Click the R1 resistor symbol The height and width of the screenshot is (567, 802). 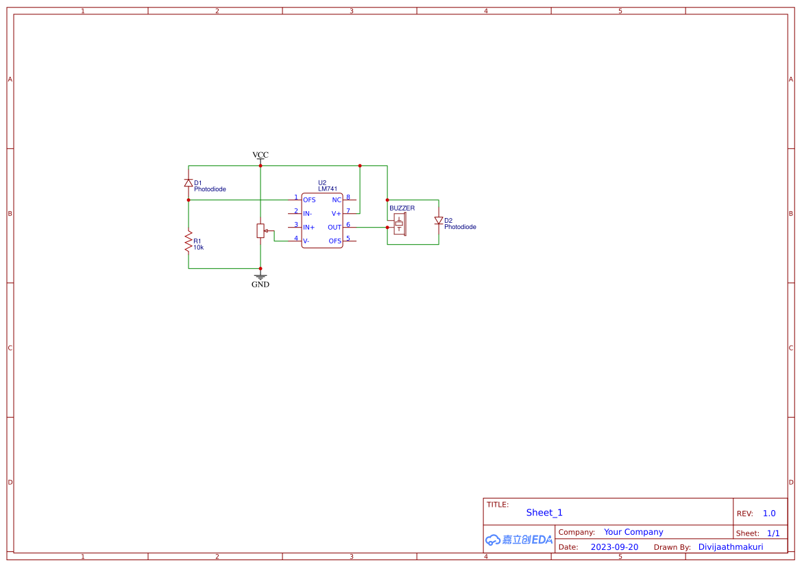coord(189,241)
